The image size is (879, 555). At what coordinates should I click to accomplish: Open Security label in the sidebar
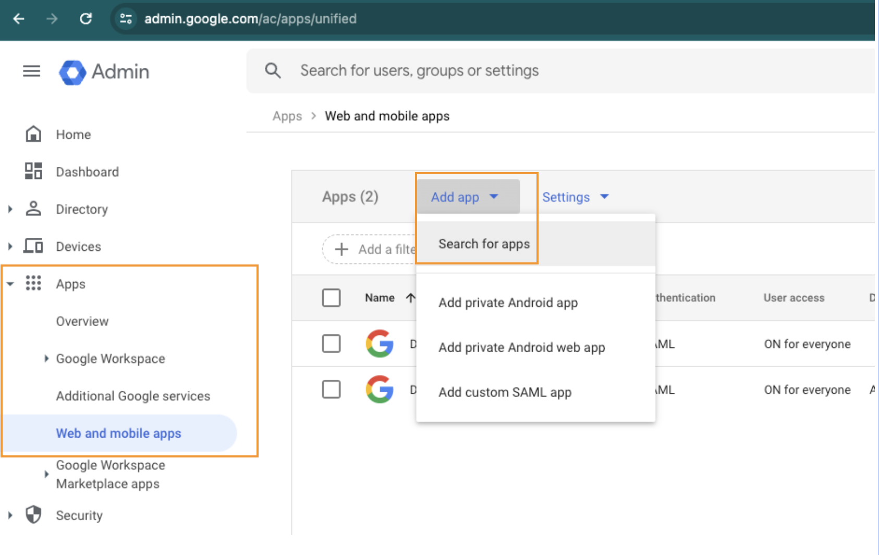79,515
